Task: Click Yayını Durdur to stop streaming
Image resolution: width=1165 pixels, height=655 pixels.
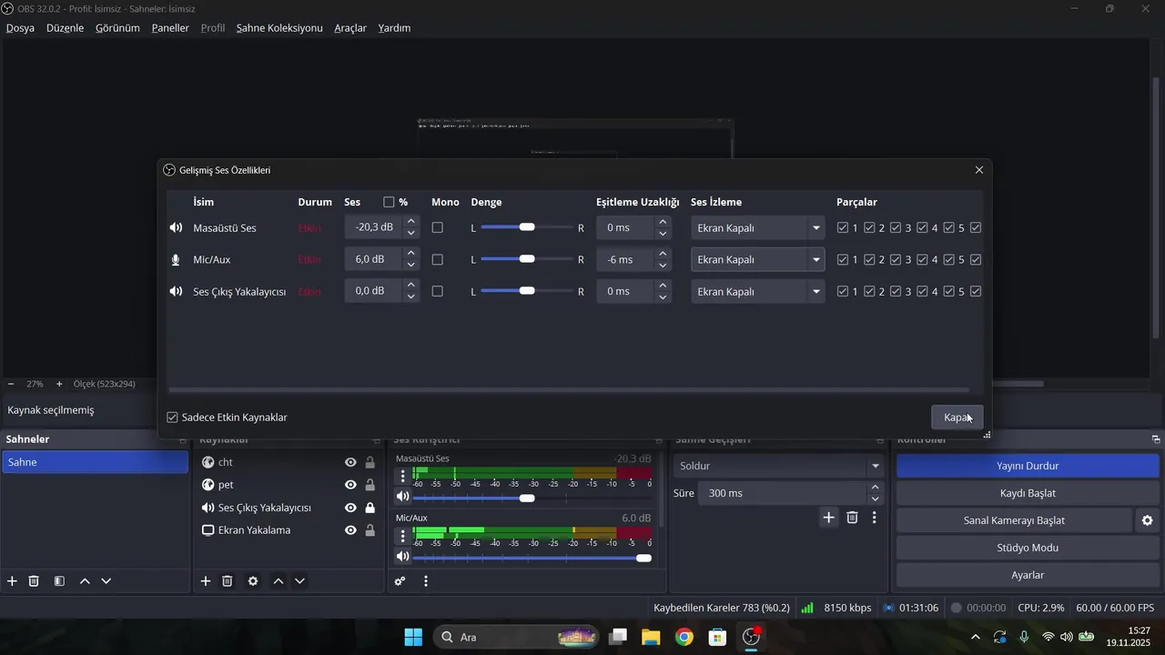Action: click(x=1028, y=466)
